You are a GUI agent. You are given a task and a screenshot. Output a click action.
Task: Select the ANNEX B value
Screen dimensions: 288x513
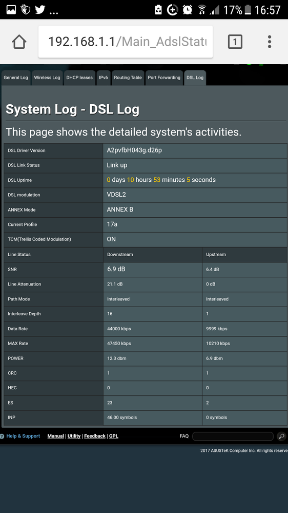point(120,210)
